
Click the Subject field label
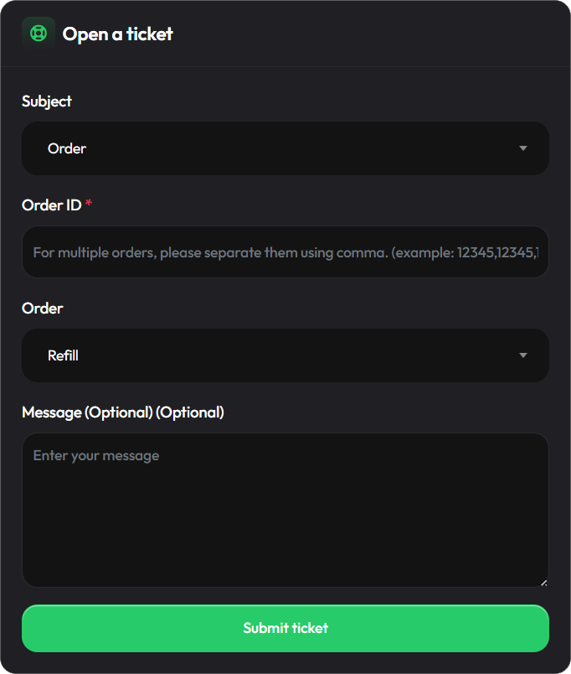[47, 101]
